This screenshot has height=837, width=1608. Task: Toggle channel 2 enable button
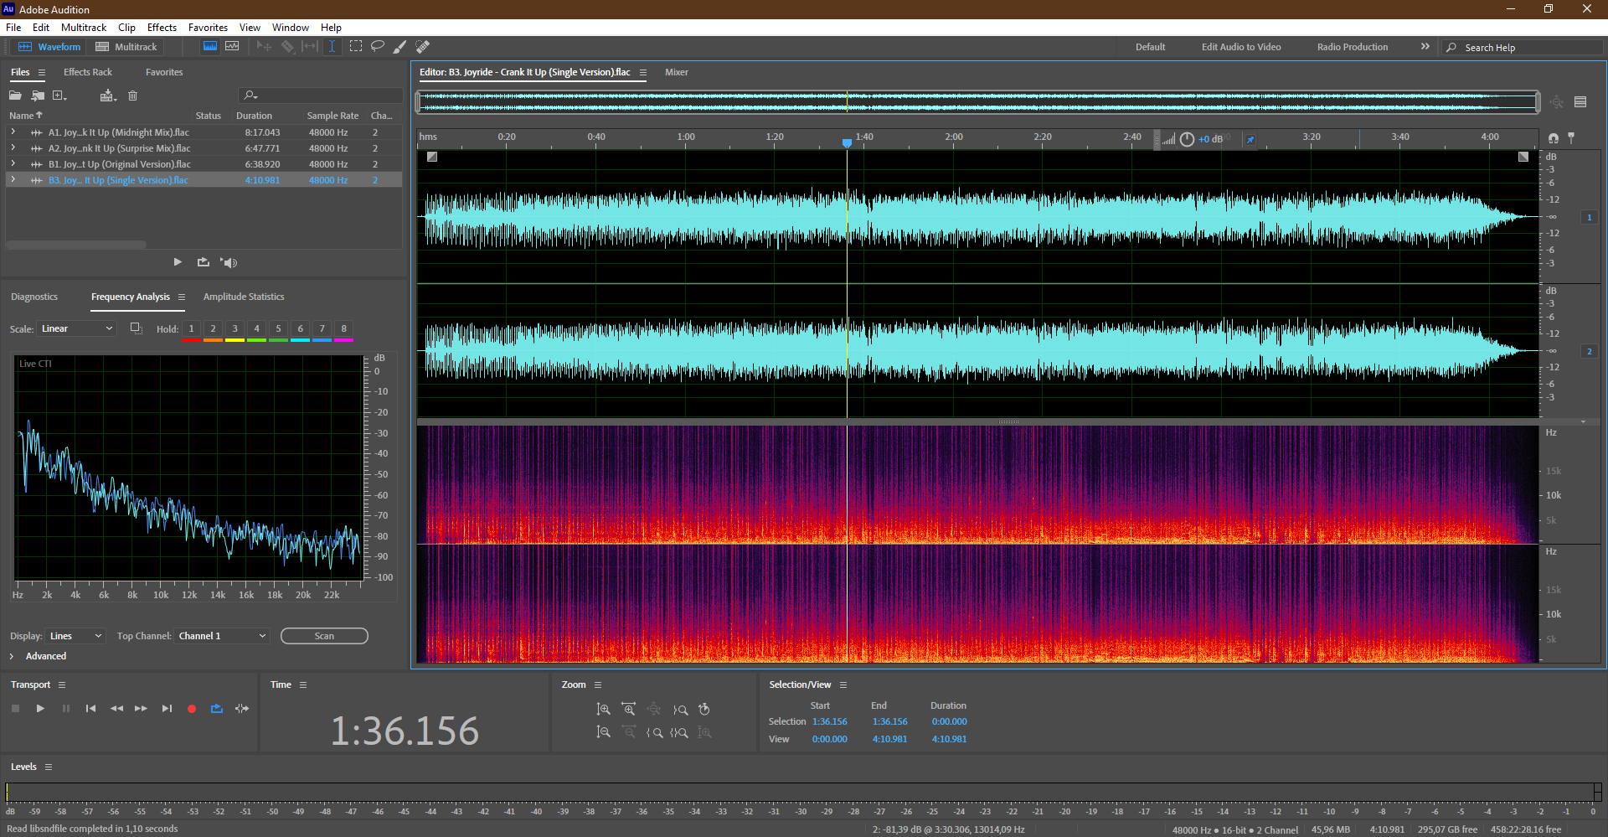[x=1589, y=351]
